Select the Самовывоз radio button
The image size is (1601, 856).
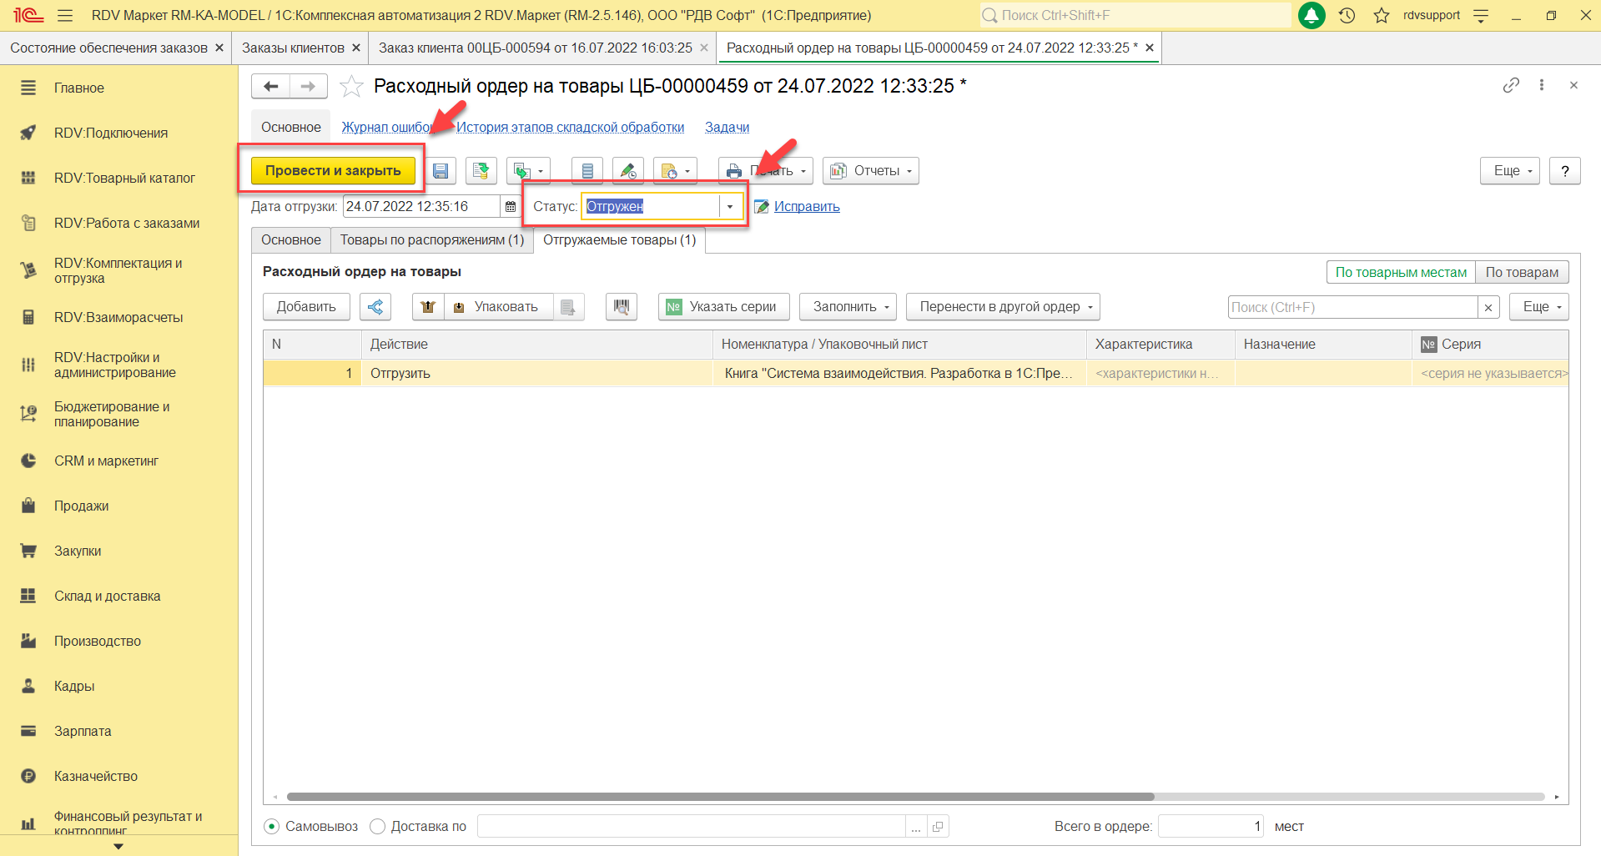tap(272, 826)
